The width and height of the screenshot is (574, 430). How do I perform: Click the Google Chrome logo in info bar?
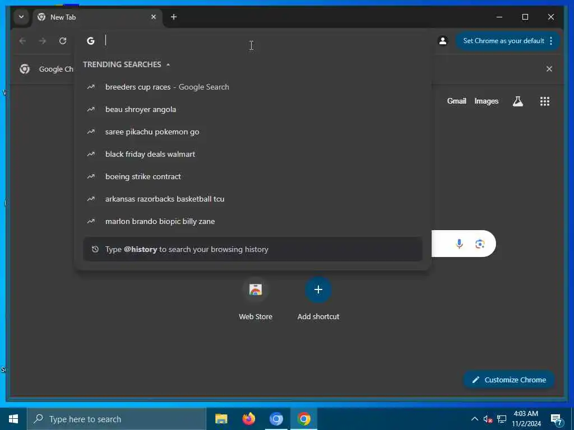25,69
